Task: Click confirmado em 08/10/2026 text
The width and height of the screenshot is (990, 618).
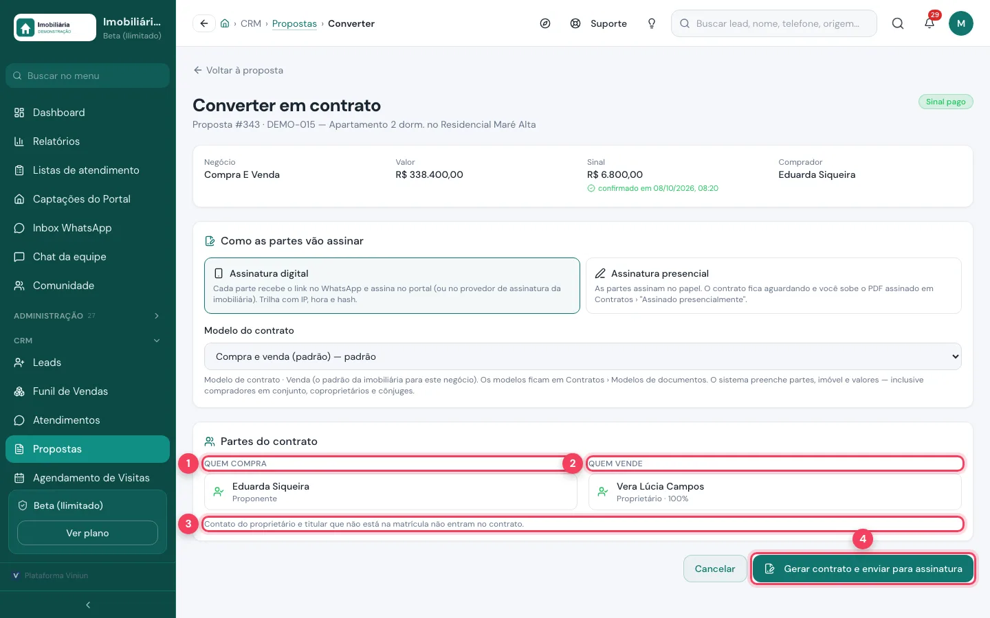Action: (x=658, y=188)
